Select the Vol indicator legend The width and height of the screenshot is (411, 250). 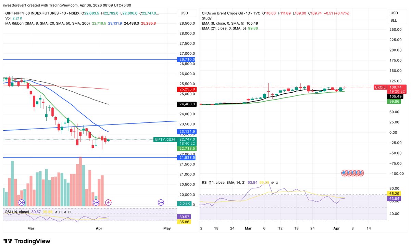pyautogui.click(x=8, y=18)
